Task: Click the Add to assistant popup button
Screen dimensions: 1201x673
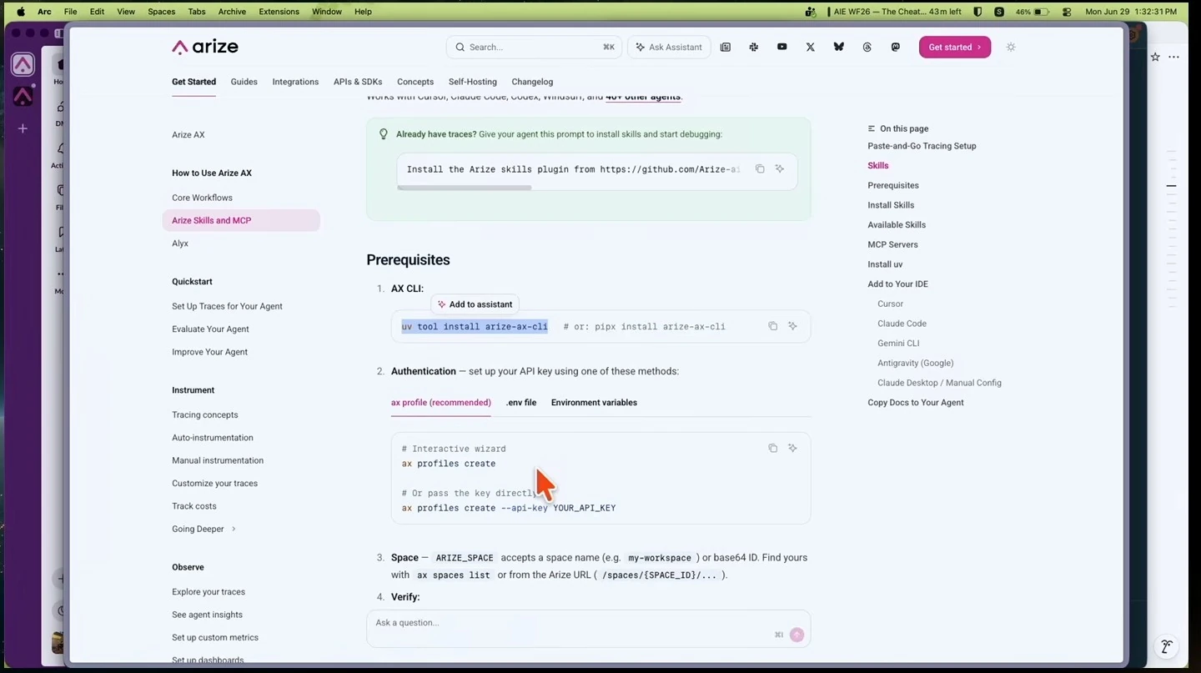Action: click(x=475, y=304)
